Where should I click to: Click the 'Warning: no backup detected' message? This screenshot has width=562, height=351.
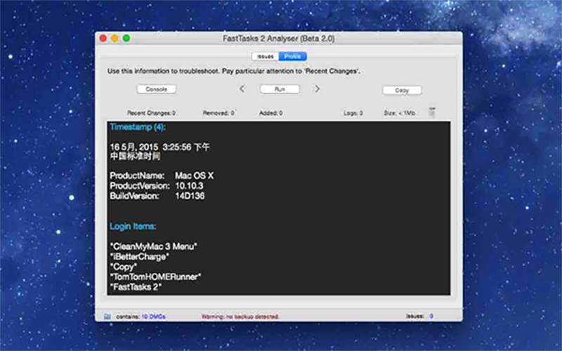240,317
